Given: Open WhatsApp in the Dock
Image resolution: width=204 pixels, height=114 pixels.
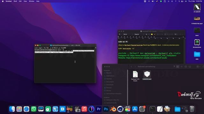Looking at the screenshot, I should [33, 109].
